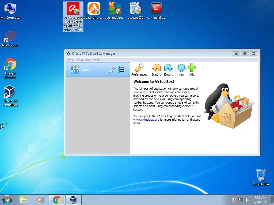Open the Tools list menu icon
The height and width of the screenshot is (205, 274).
(x=121, y=69)
